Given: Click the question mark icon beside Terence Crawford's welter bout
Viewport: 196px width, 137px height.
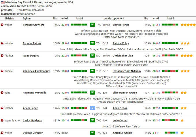Looking at the screenshot, I should pyautogui.click(x=2, y=25).
